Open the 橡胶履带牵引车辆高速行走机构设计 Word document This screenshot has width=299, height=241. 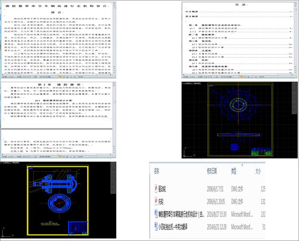coord(181,214)
